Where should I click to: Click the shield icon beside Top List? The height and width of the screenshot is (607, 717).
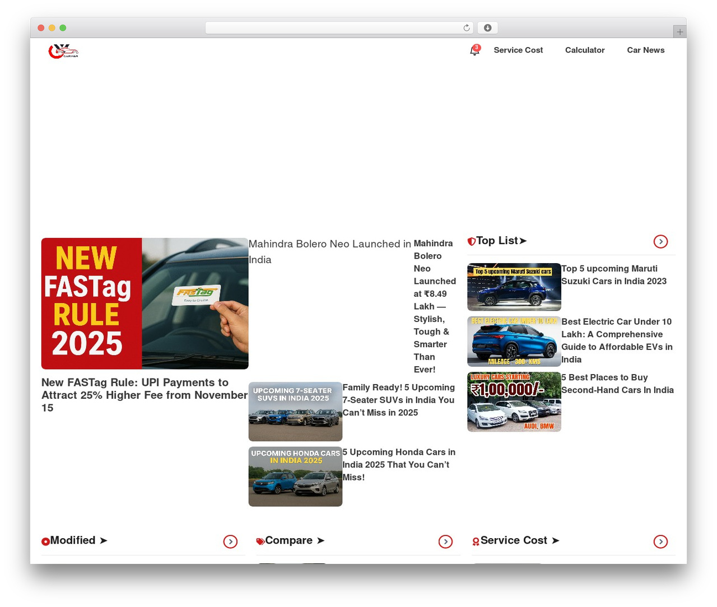point(472,241)
